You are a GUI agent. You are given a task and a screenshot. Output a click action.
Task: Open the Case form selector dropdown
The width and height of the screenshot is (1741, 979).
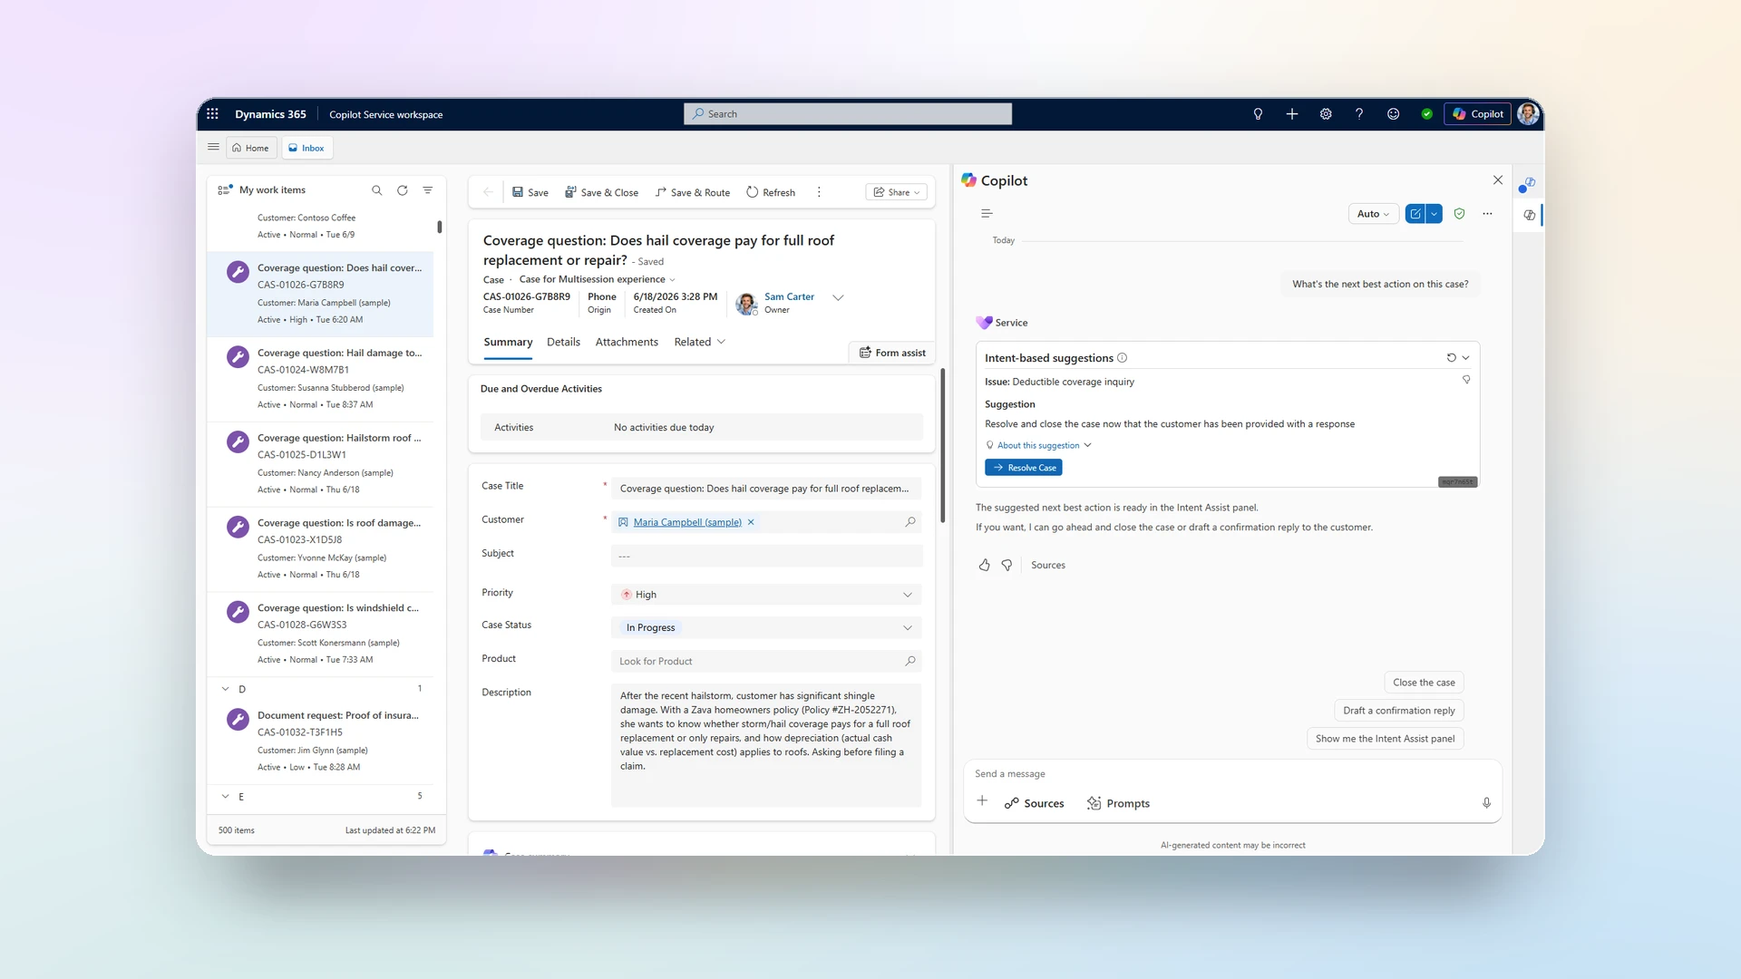click(x=597, y=279)
